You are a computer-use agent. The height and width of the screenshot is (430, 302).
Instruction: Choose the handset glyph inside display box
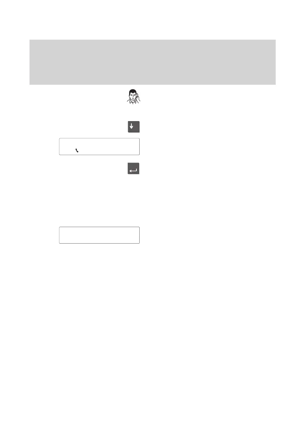pyautogui.click(x=77, y=151)
